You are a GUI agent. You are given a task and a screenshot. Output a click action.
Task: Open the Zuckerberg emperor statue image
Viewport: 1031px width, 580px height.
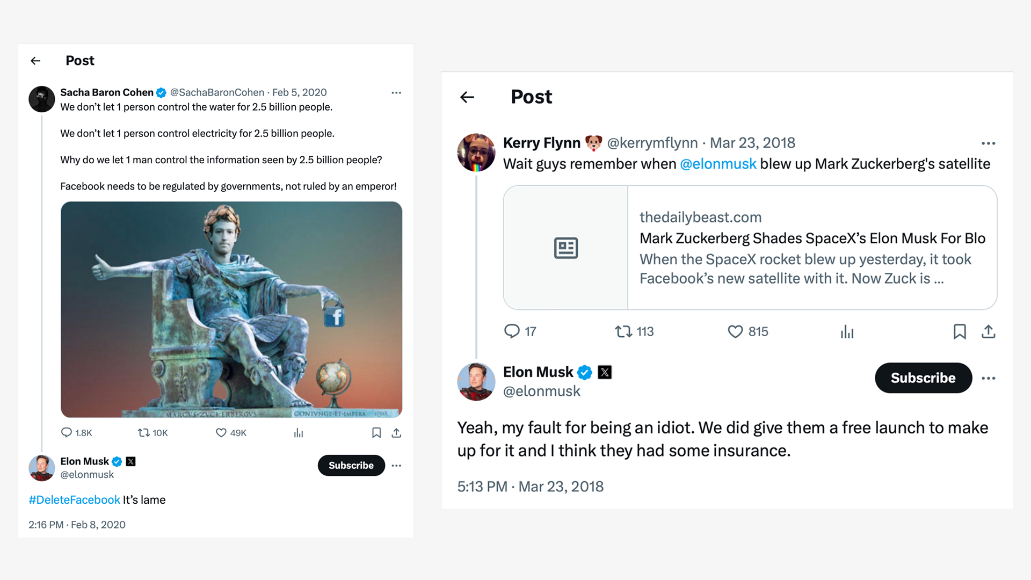click(x=231, y=309)
